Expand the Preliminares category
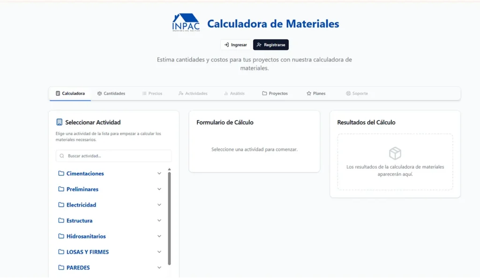Image resolution: width=480 pixels, height=279 pixels. point(159,189)
